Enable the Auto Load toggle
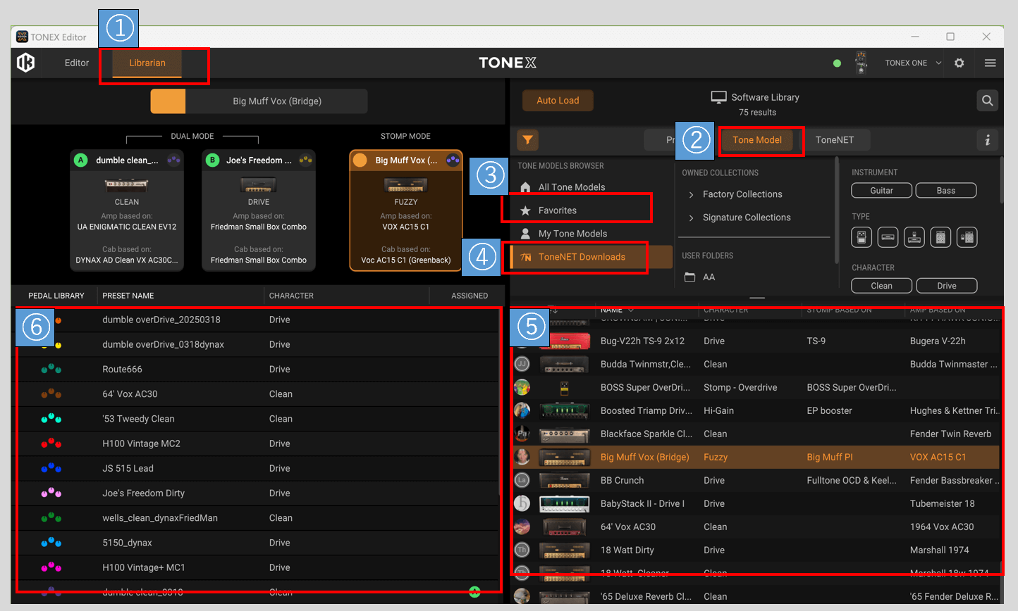Image resolution: width=1018 pixels, height=611 pixels. coord(558,100)
